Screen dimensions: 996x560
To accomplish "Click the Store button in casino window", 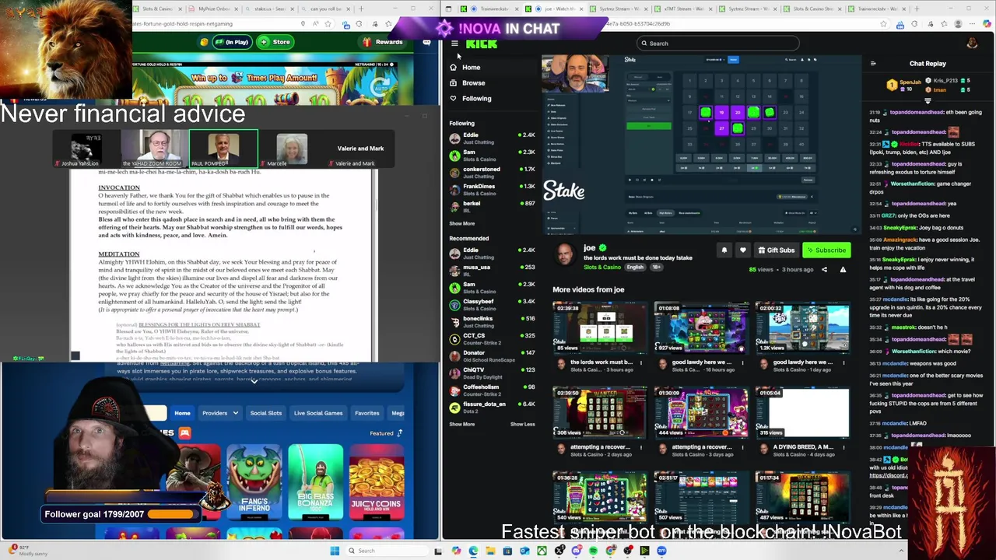I will tap(275, 42).
